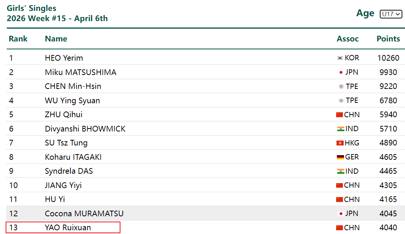Click points value 10260
Screen dimensions: 405x234
388,58
